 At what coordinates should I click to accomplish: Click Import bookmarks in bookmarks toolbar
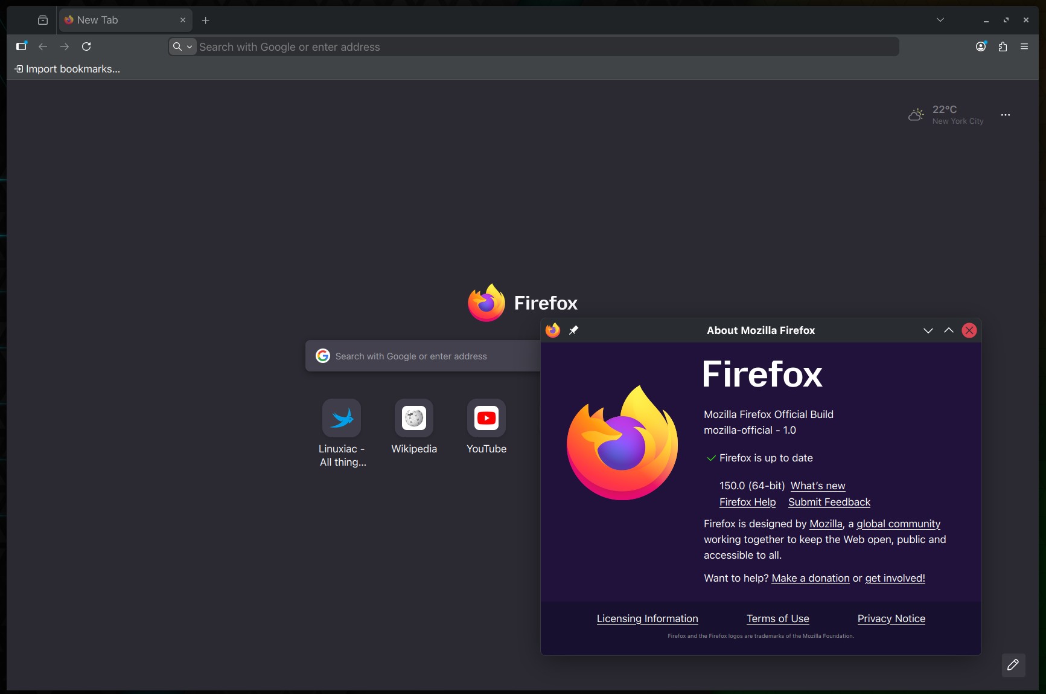67,69
